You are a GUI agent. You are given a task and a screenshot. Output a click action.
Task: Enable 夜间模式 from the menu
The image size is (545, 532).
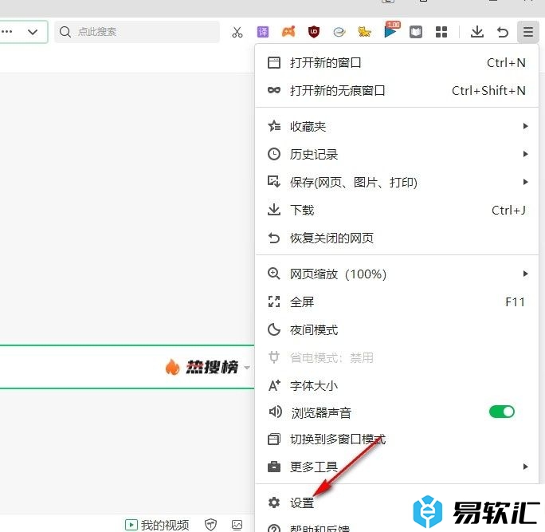coord(314,329)
